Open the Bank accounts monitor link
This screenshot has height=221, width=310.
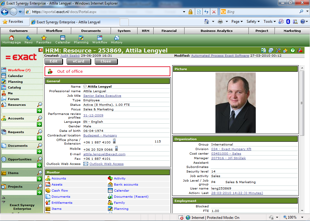(x=126, y=184)
